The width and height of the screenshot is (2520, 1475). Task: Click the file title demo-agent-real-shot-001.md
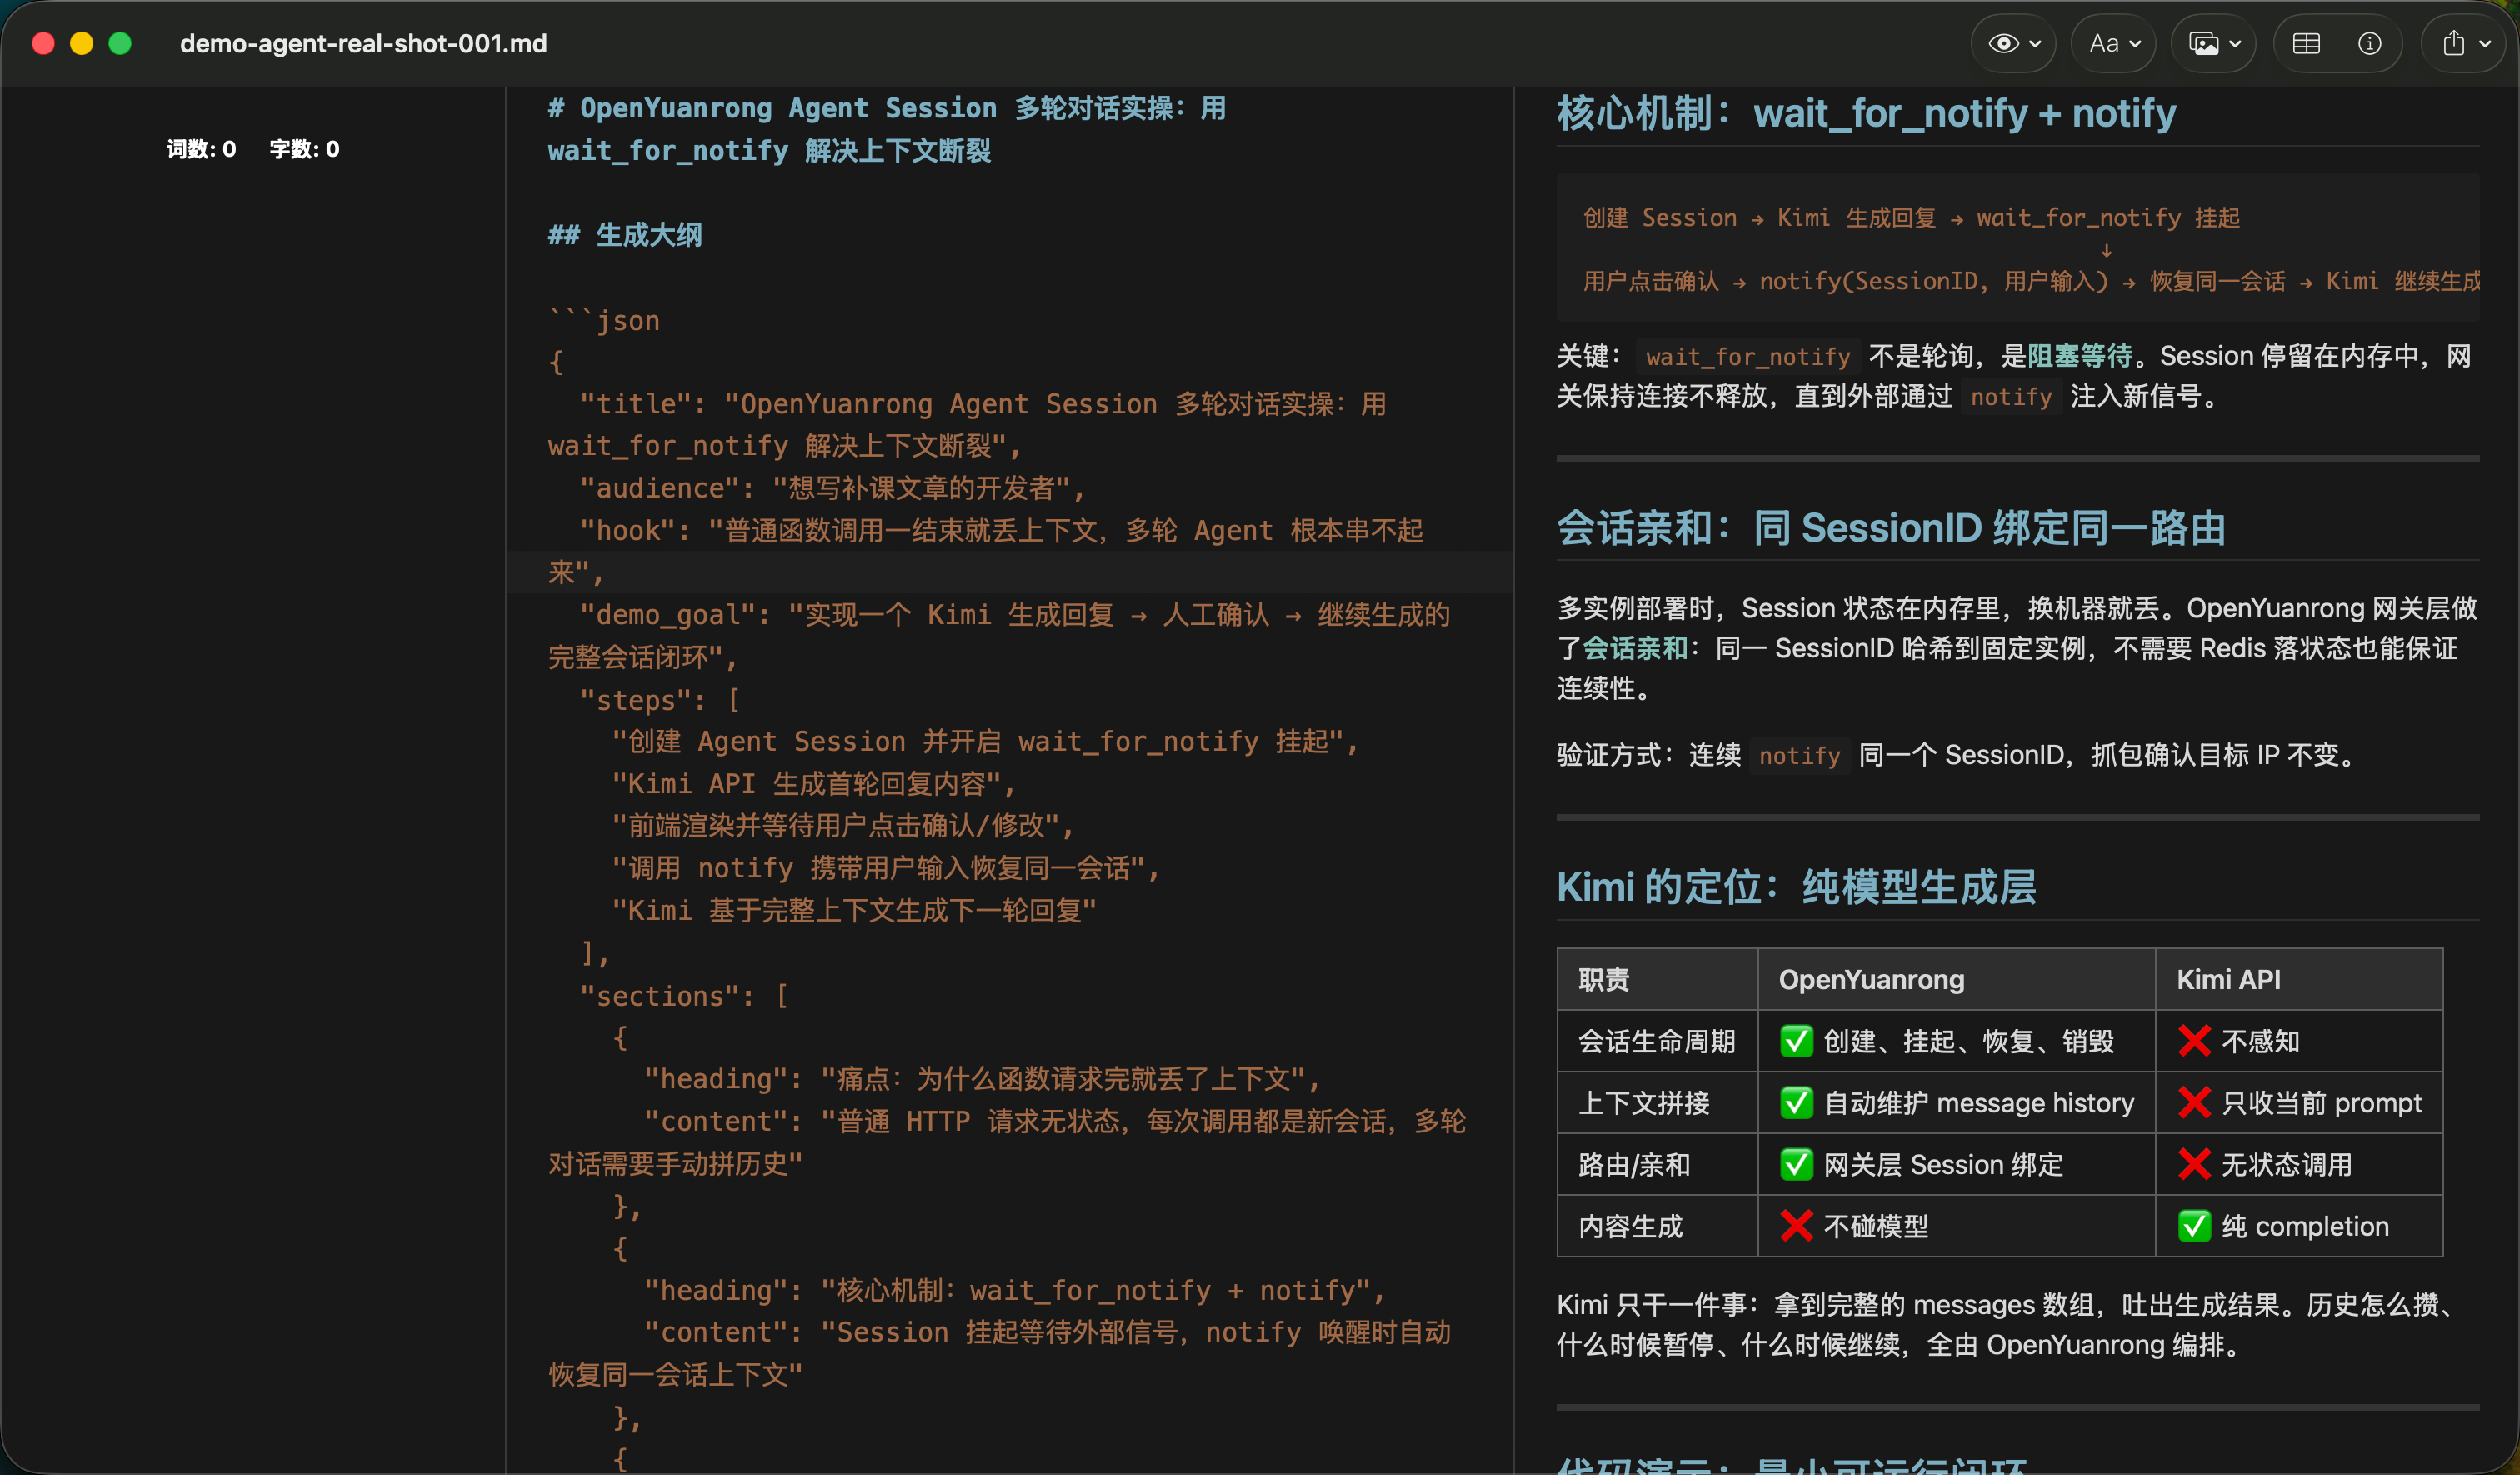(x=363, y=44)
